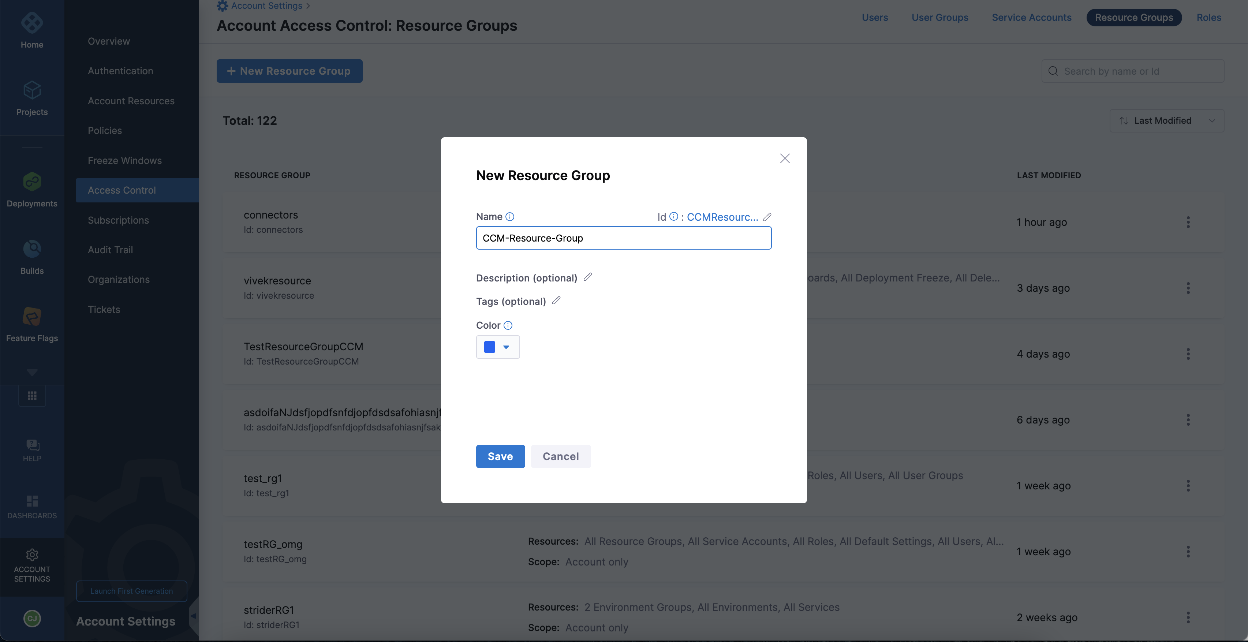Image resolution: width=1248 pixels, height=642 pixels.
Task: Click the pencil icon to edit Id
Action: tap(767, 217)
